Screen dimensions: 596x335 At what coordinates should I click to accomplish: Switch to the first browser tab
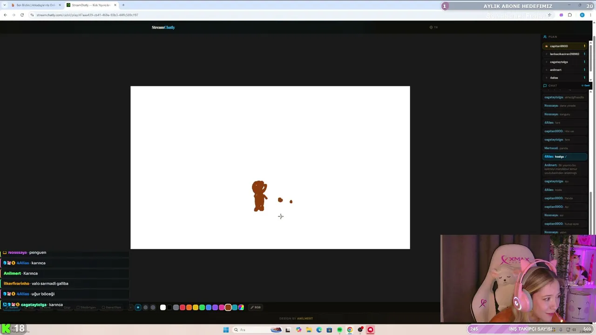pos(36,5)
